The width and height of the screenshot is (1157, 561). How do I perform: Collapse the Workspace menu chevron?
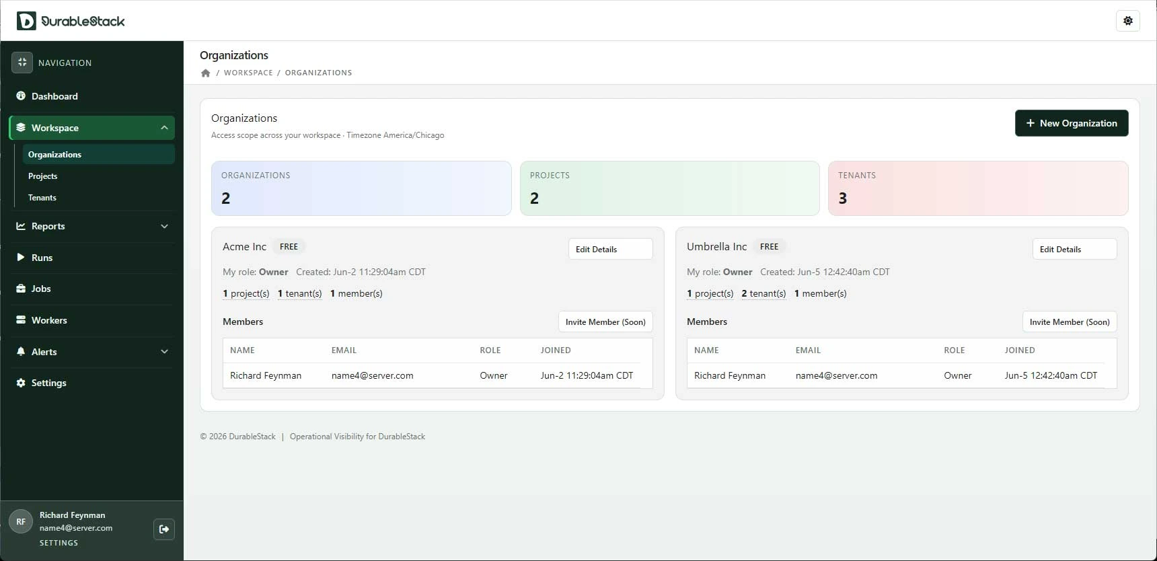(x=164, y=128)
